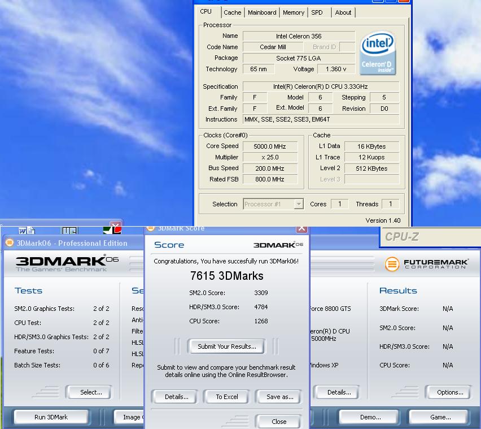Switch to the Memory tab
This screenshot has height=429, width=481.
tap(294, 12)
